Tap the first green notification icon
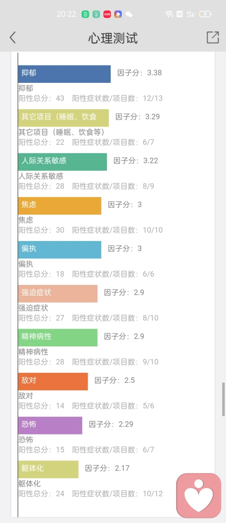Screen dimensions: 226x523 click(x=86, y=14)
